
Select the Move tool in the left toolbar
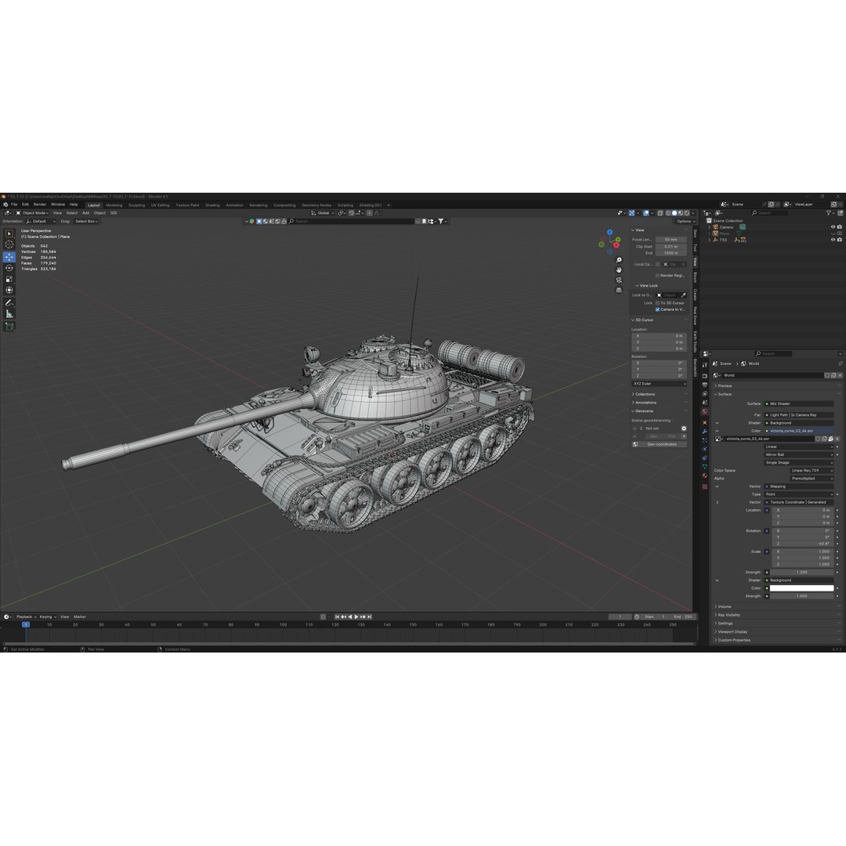click(9, 257)
